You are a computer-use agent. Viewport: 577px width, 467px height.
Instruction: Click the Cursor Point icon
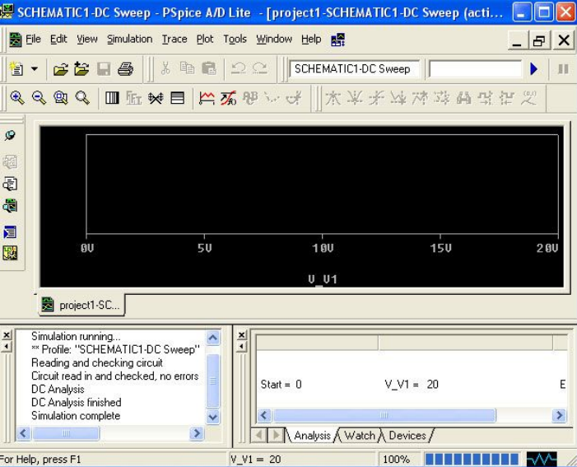(x=441, y=98)
